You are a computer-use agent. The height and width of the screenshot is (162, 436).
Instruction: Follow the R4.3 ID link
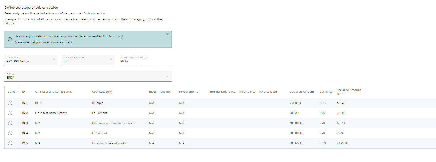[25, 123]
